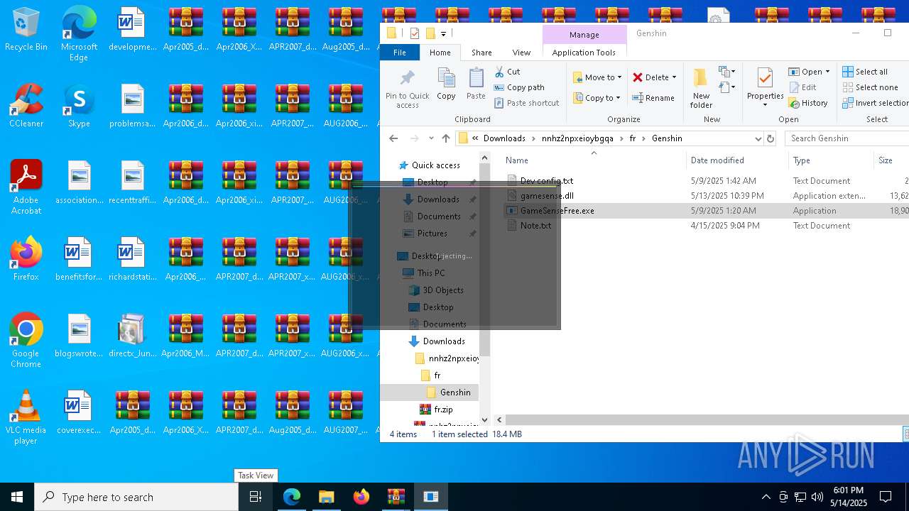Open WinRAR from the taskbar
This screenshot has width=909, height=511.
coord(396,497)
